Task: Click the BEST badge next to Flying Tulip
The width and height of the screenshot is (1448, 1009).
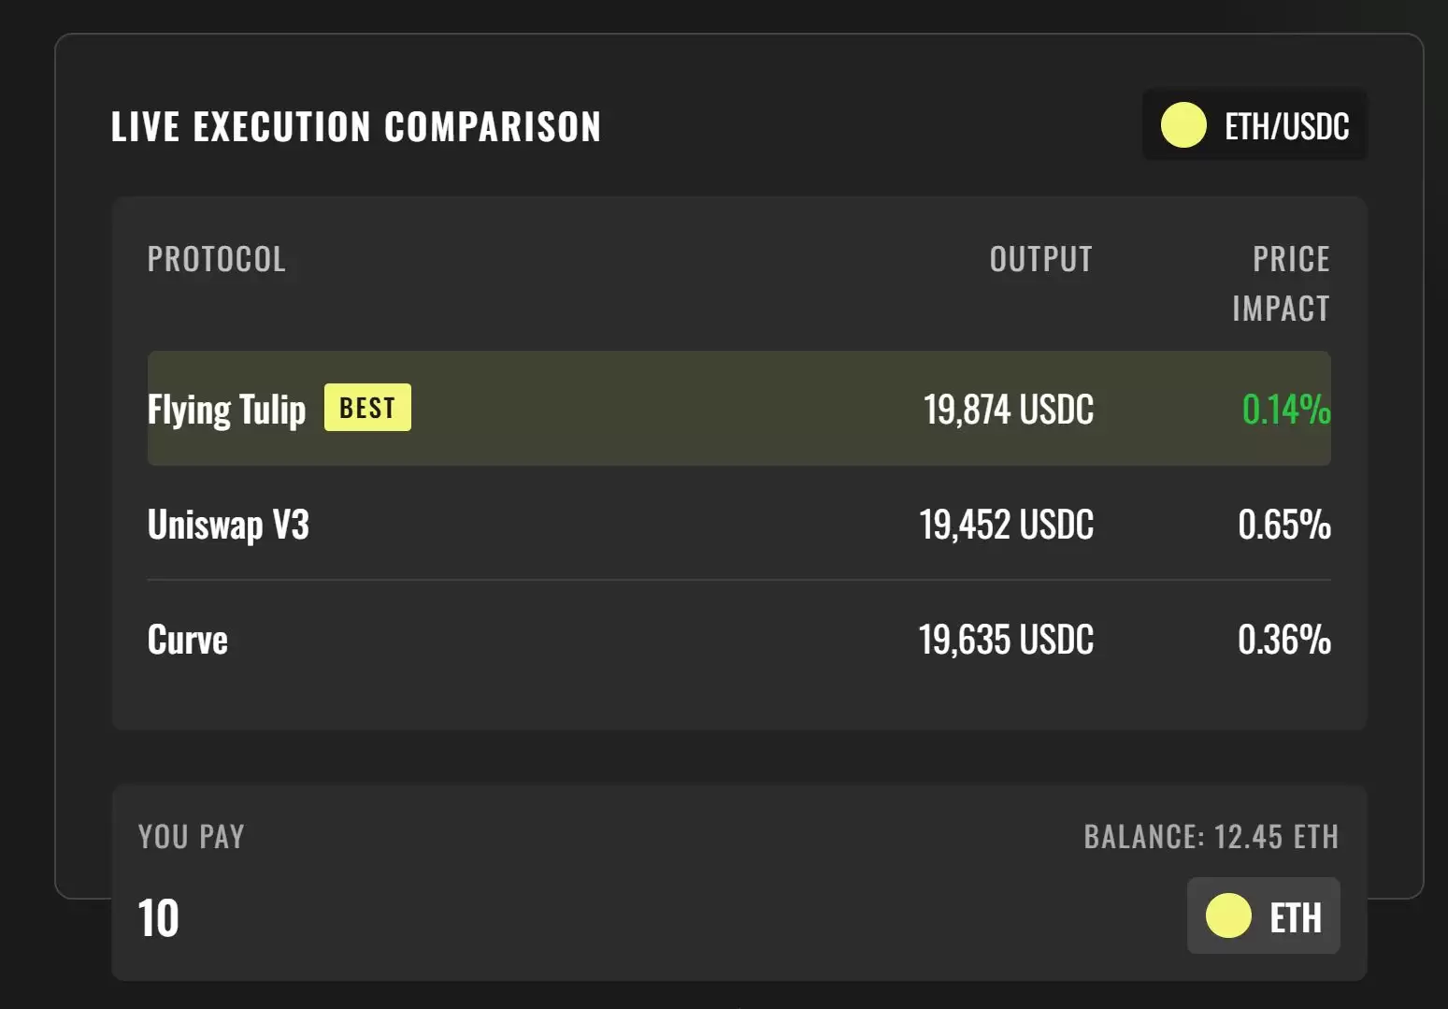Action: (x=367, y=408)
